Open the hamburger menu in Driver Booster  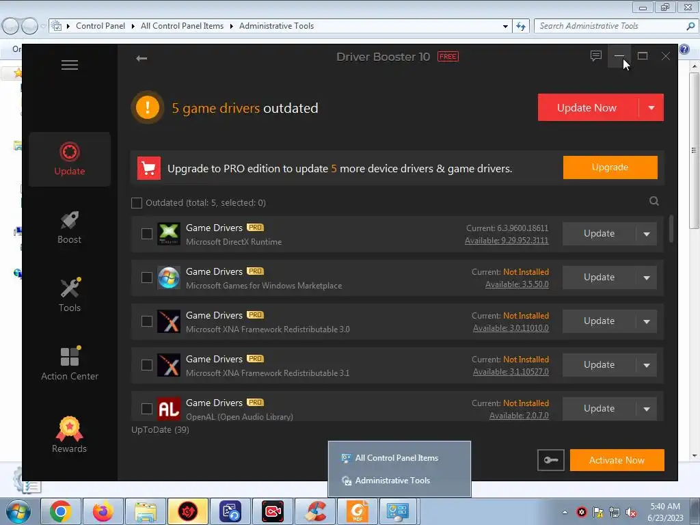click(x=70, y=65)
